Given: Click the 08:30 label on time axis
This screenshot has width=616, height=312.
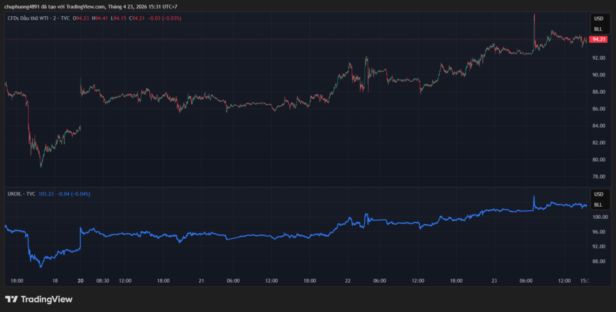Looking at the screenshot, I should [x=103, y=280].
